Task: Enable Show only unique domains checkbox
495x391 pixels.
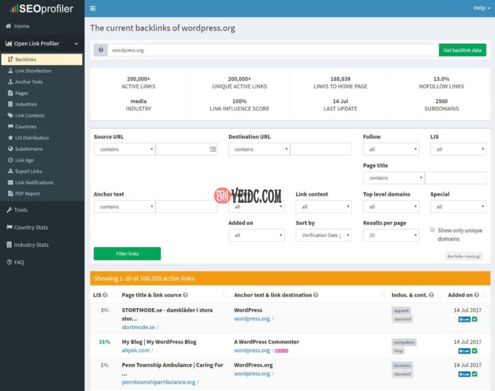Action: [x=432, y=230]
